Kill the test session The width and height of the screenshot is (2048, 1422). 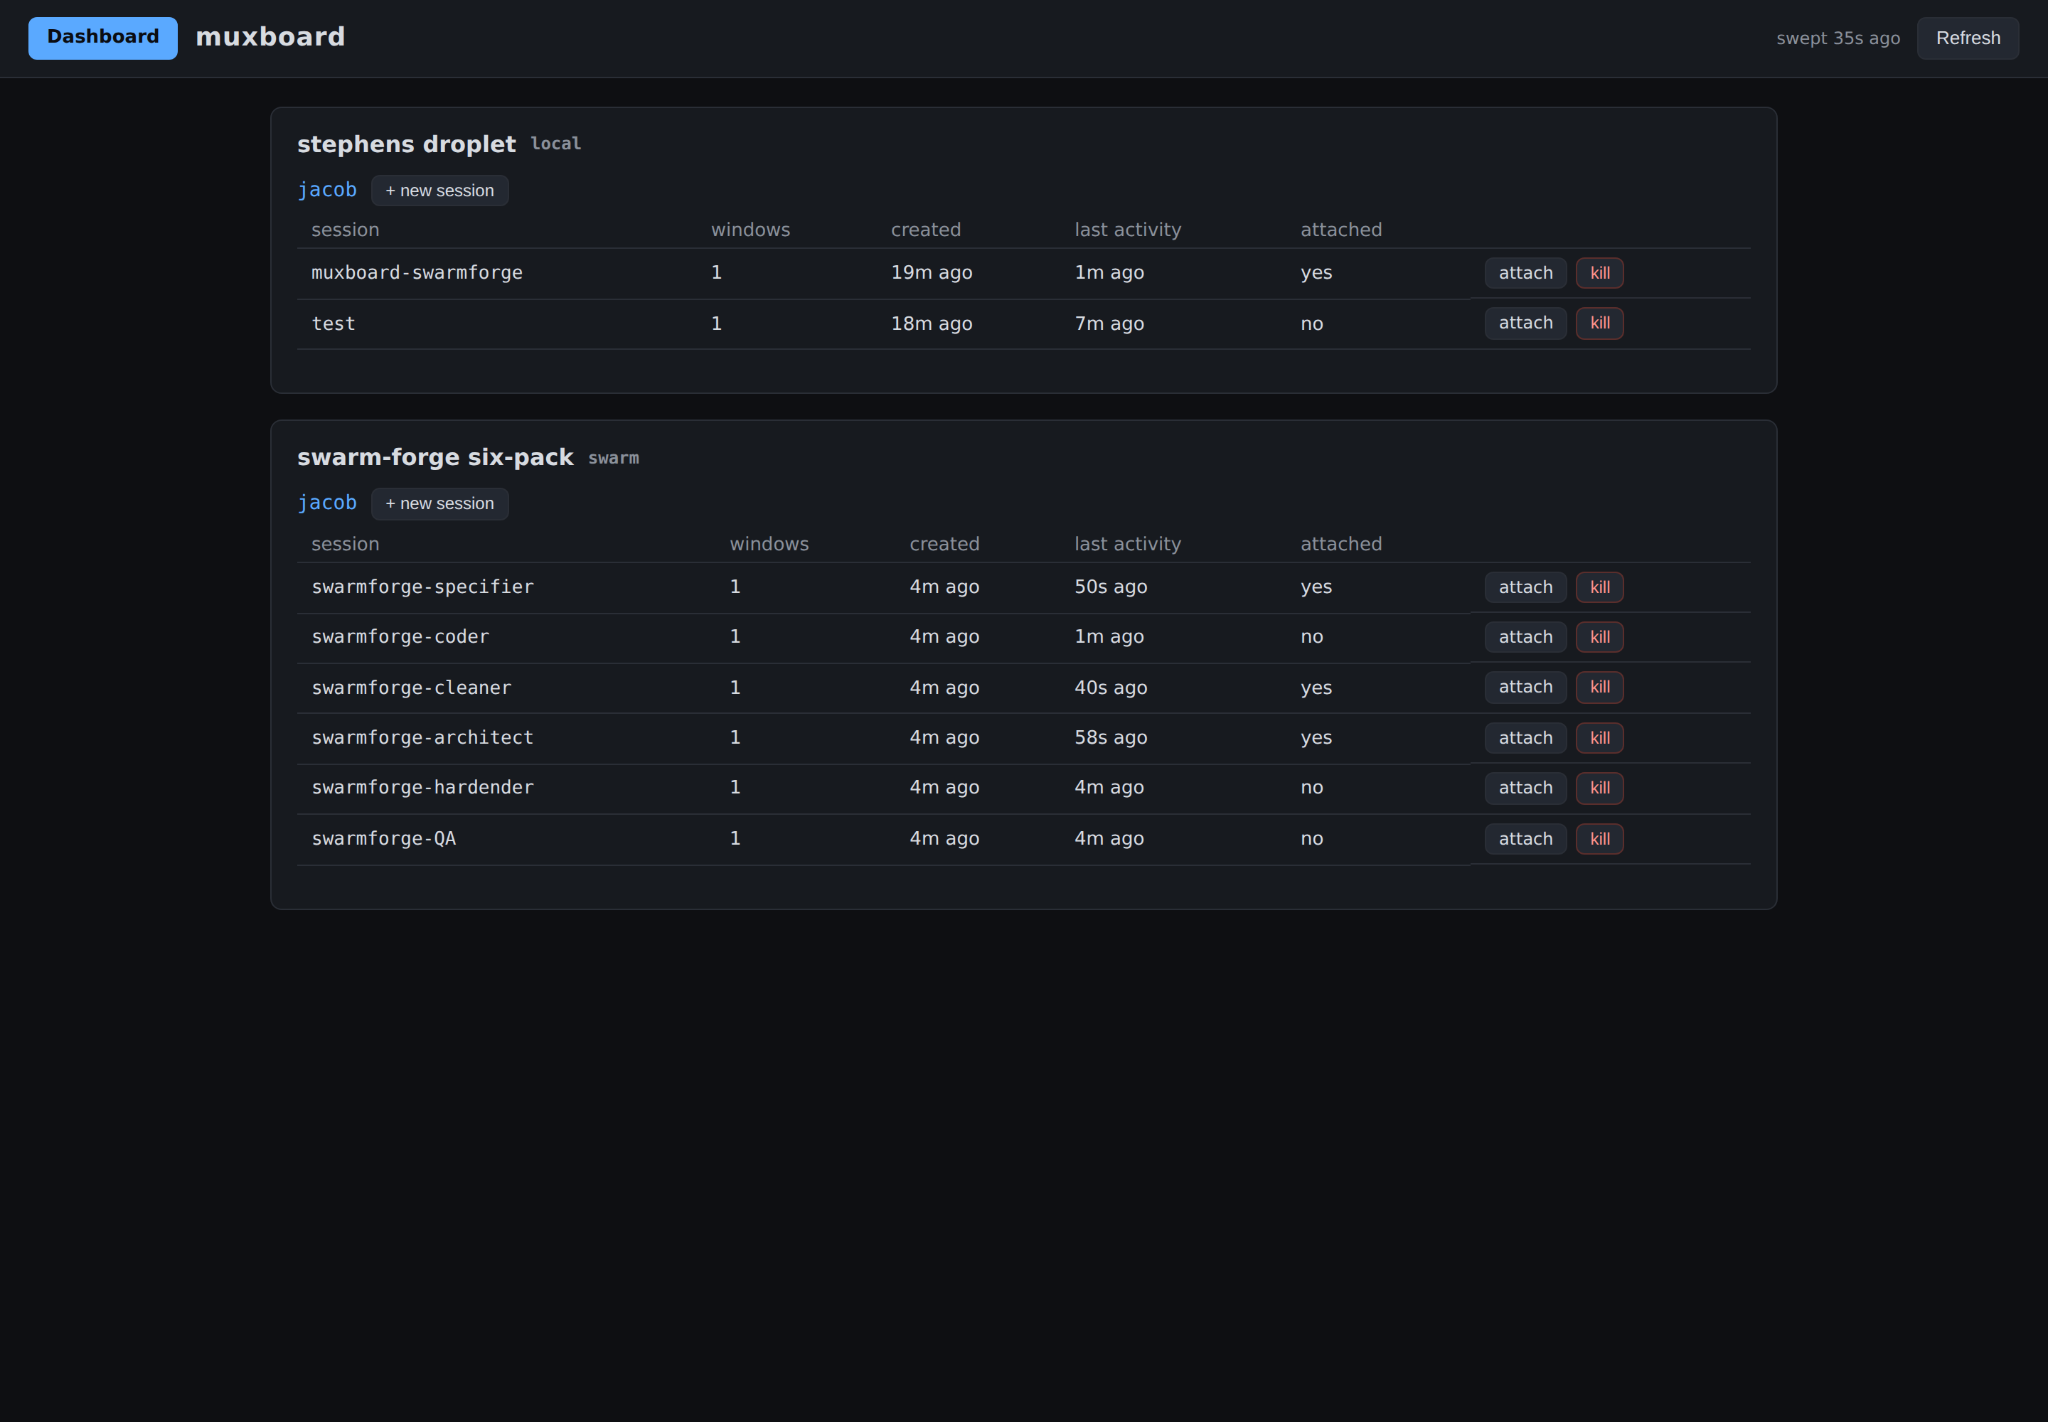click(x=1600, y=323)
